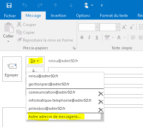Click the Coller paste clipboard icon

point(9,27)
